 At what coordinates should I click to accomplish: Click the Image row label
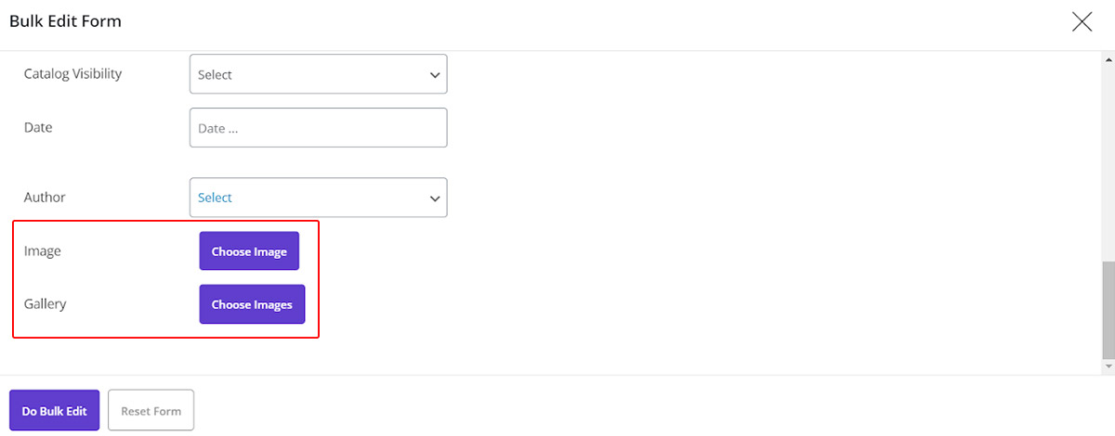42,250
